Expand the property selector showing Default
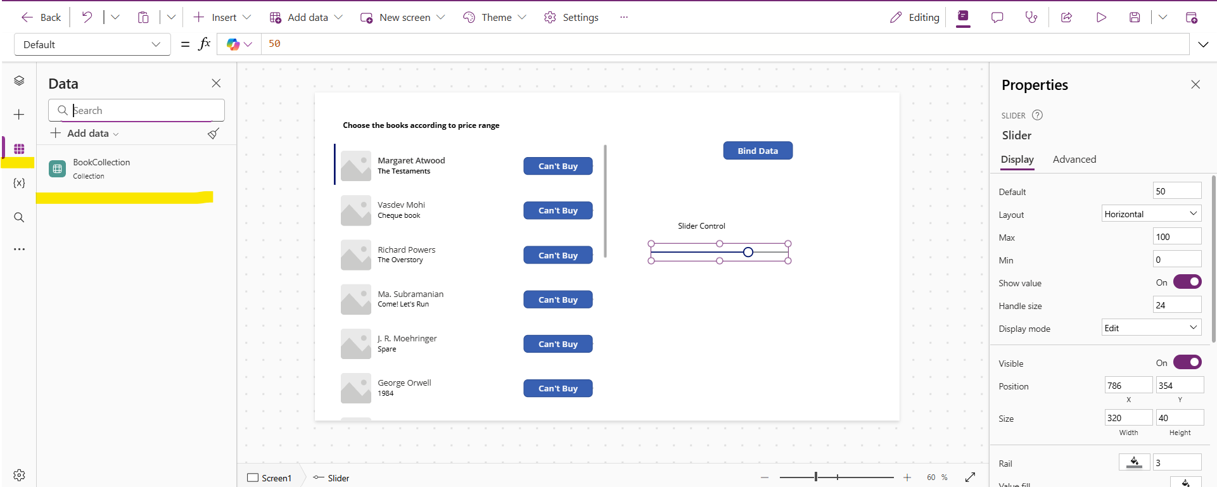The width and height of the screenshot is (1217, 487). click(x=92, y=44)
